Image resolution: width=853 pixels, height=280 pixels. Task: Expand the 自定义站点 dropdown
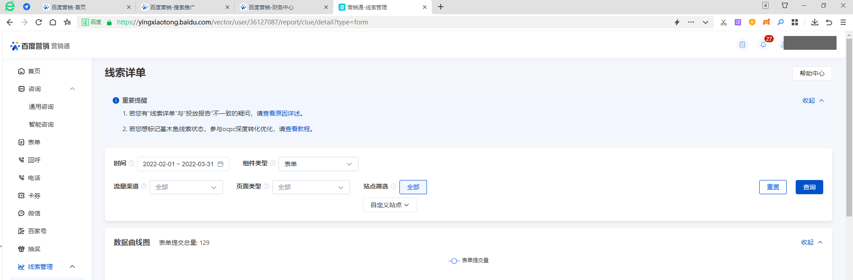tap(390, 205)
